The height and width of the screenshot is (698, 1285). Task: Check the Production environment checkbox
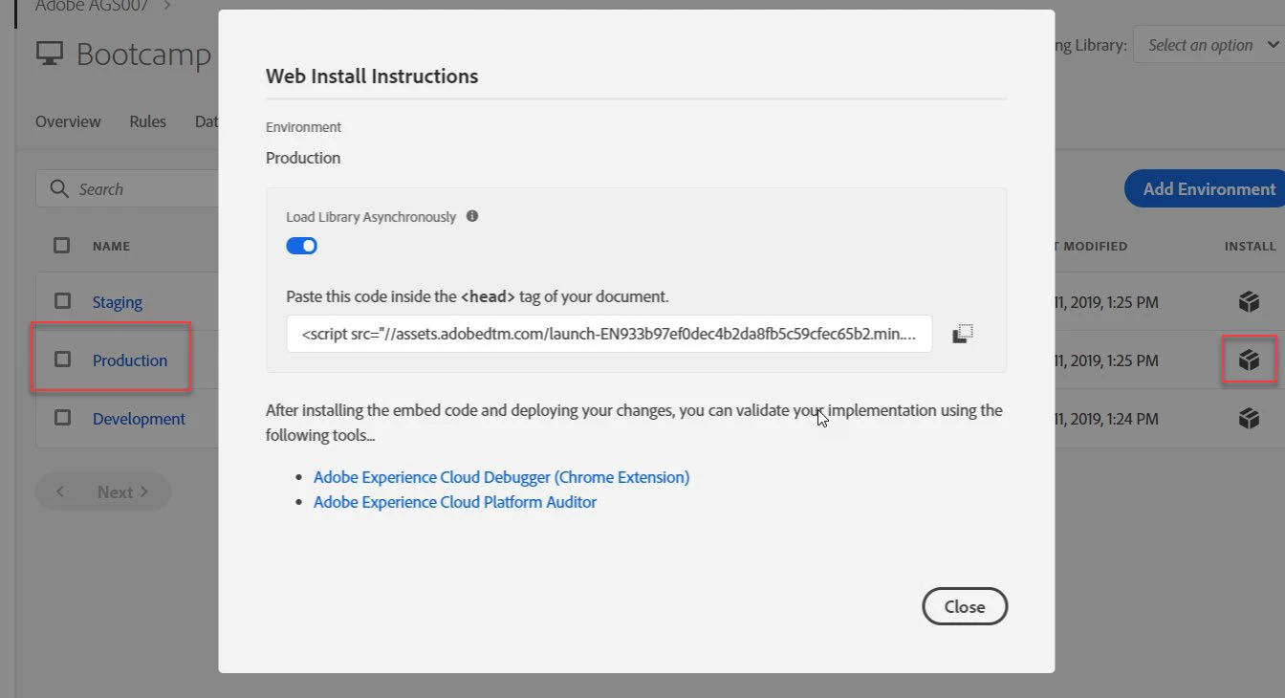tap(62, 360)
